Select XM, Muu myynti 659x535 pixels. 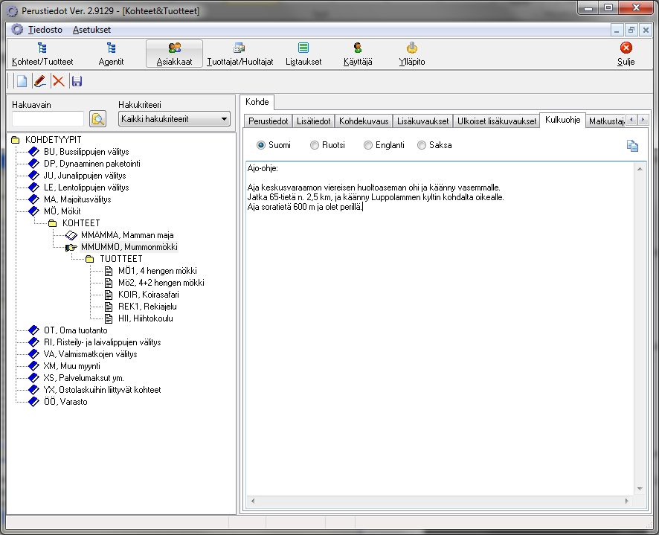point(71,366)
